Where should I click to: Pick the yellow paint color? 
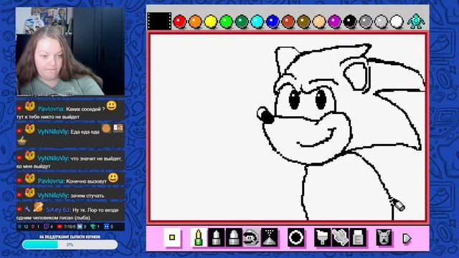click(210, 21)
